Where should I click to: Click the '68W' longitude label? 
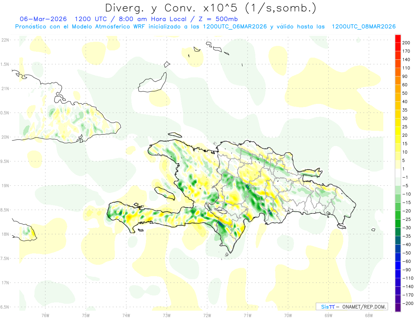pyautogui.click(x=368, y=315)
